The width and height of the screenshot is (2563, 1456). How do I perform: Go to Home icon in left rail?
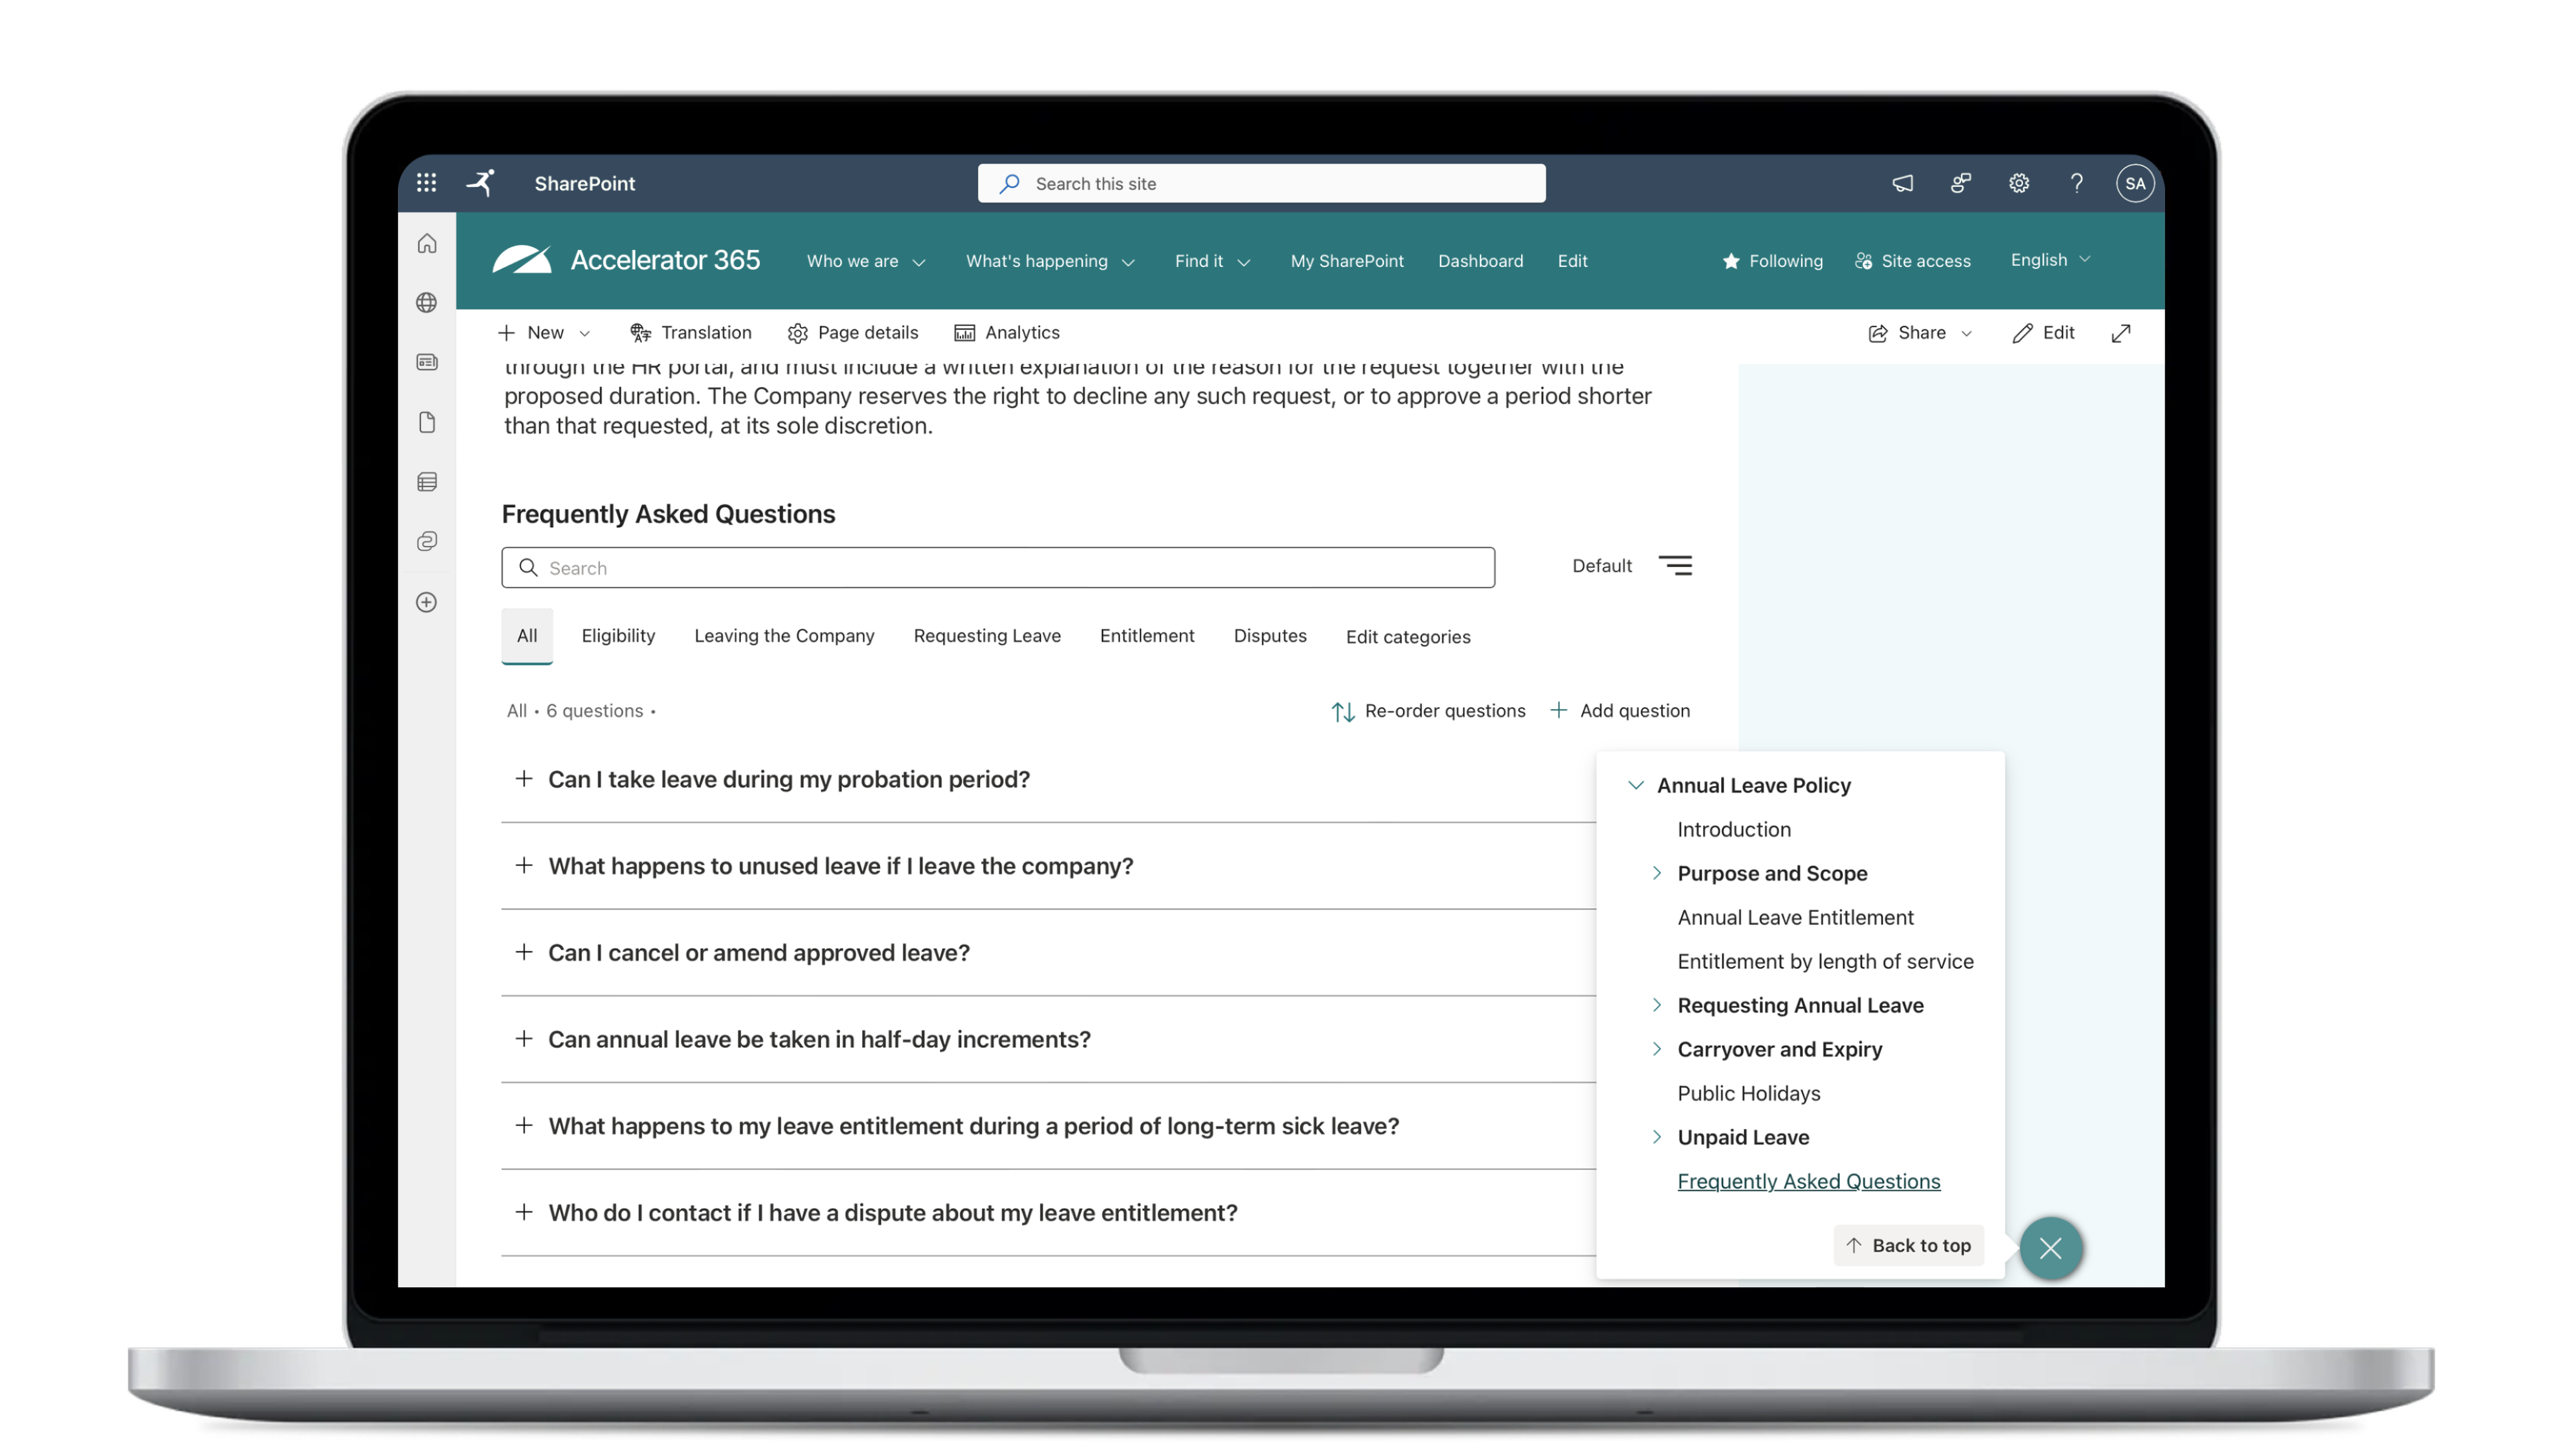coord(427,244)
